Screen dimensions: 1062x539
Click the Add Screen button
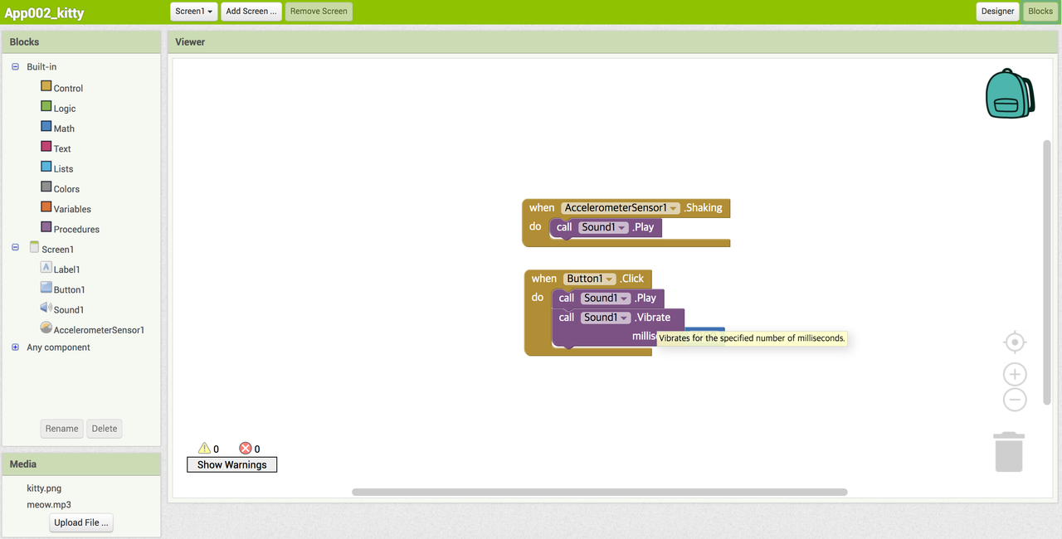coord(251,12)
